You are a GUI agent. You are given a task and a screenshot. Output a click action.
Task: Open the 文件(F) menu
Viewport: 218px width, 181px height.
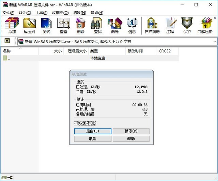coord(8,13)
